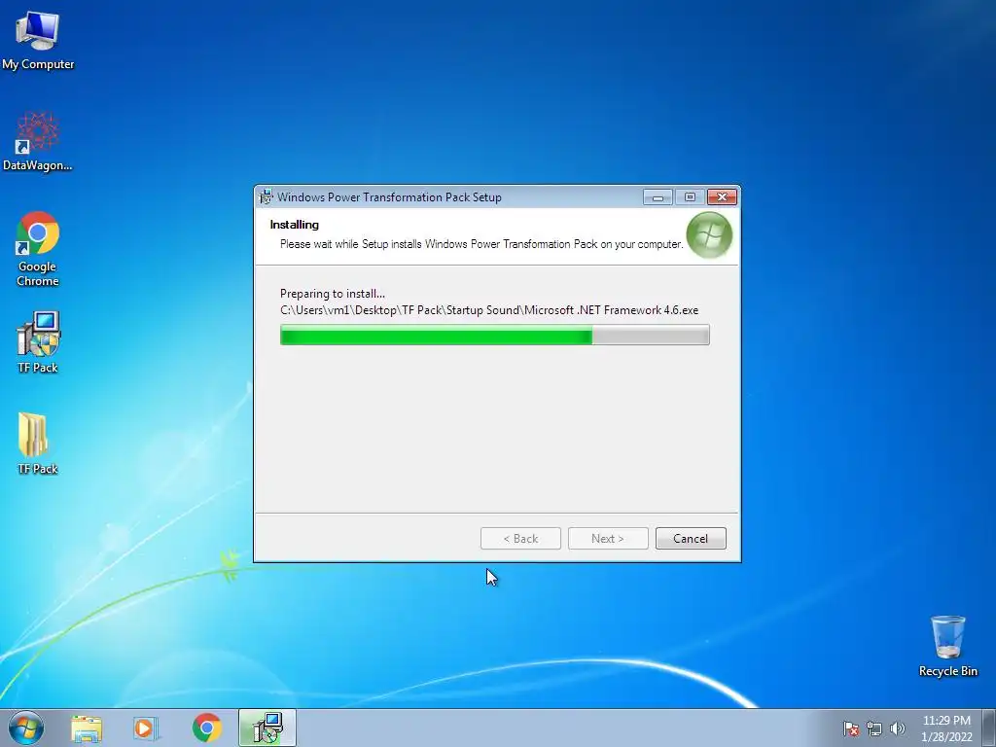This screenshot has height=747, width=996.
Task: Click the Show Desktop strip
Action: pos(989,728)
